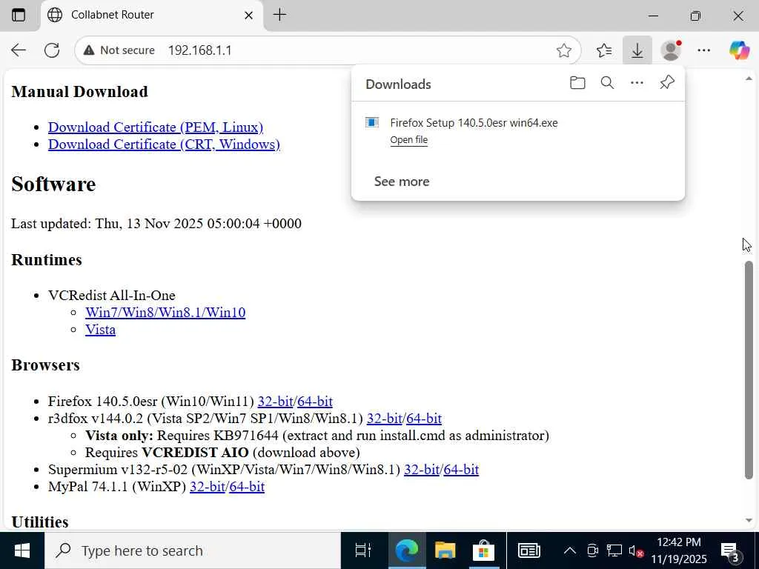Launch the Copilot sidebar icon
The width and height of the screenshot is (759, 569).
pos(739,50)
